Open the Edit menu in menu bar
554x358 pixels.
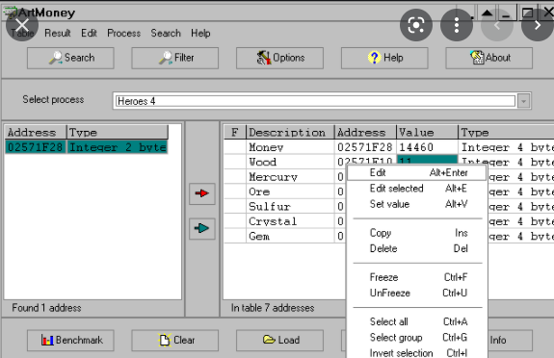click(89, 33)
